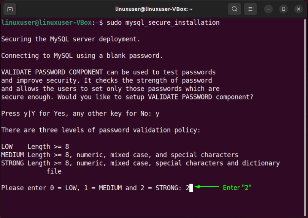Click the VALIDATE PASSWORD COMPONENT heading line
This screenshot has height=218, width=308.
point(108,73)
